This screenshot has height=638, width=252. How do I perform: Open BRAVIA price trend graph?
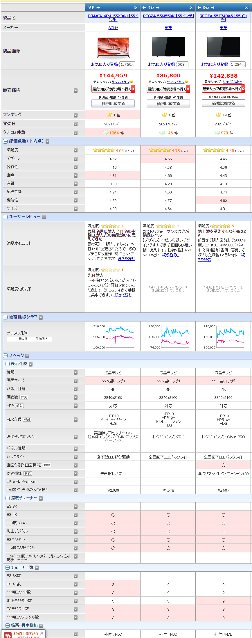click(x=113, y=337)
